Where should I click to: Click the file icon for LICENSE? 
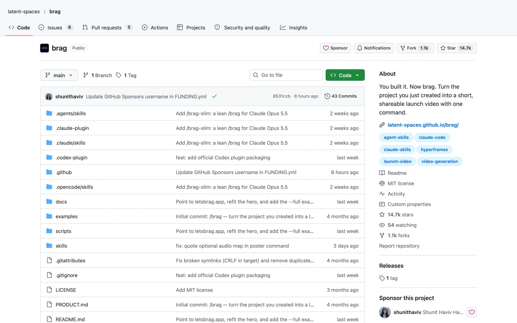[x=49, y=290]
